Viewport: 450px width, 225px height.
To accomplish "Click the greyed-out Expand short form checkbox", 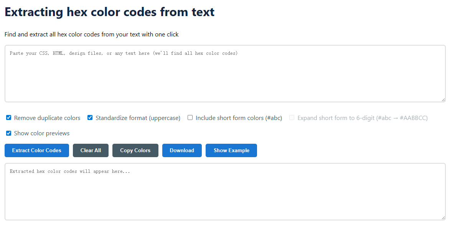I will 292,118.
